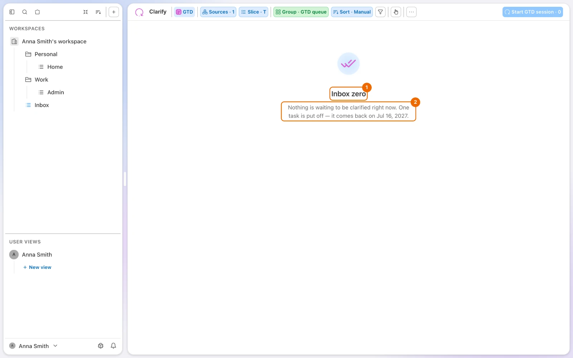Select the Home list
Image resolution: width=573 pixels, height=358 pixels.
pyautogui.click(x=55, y=67)
